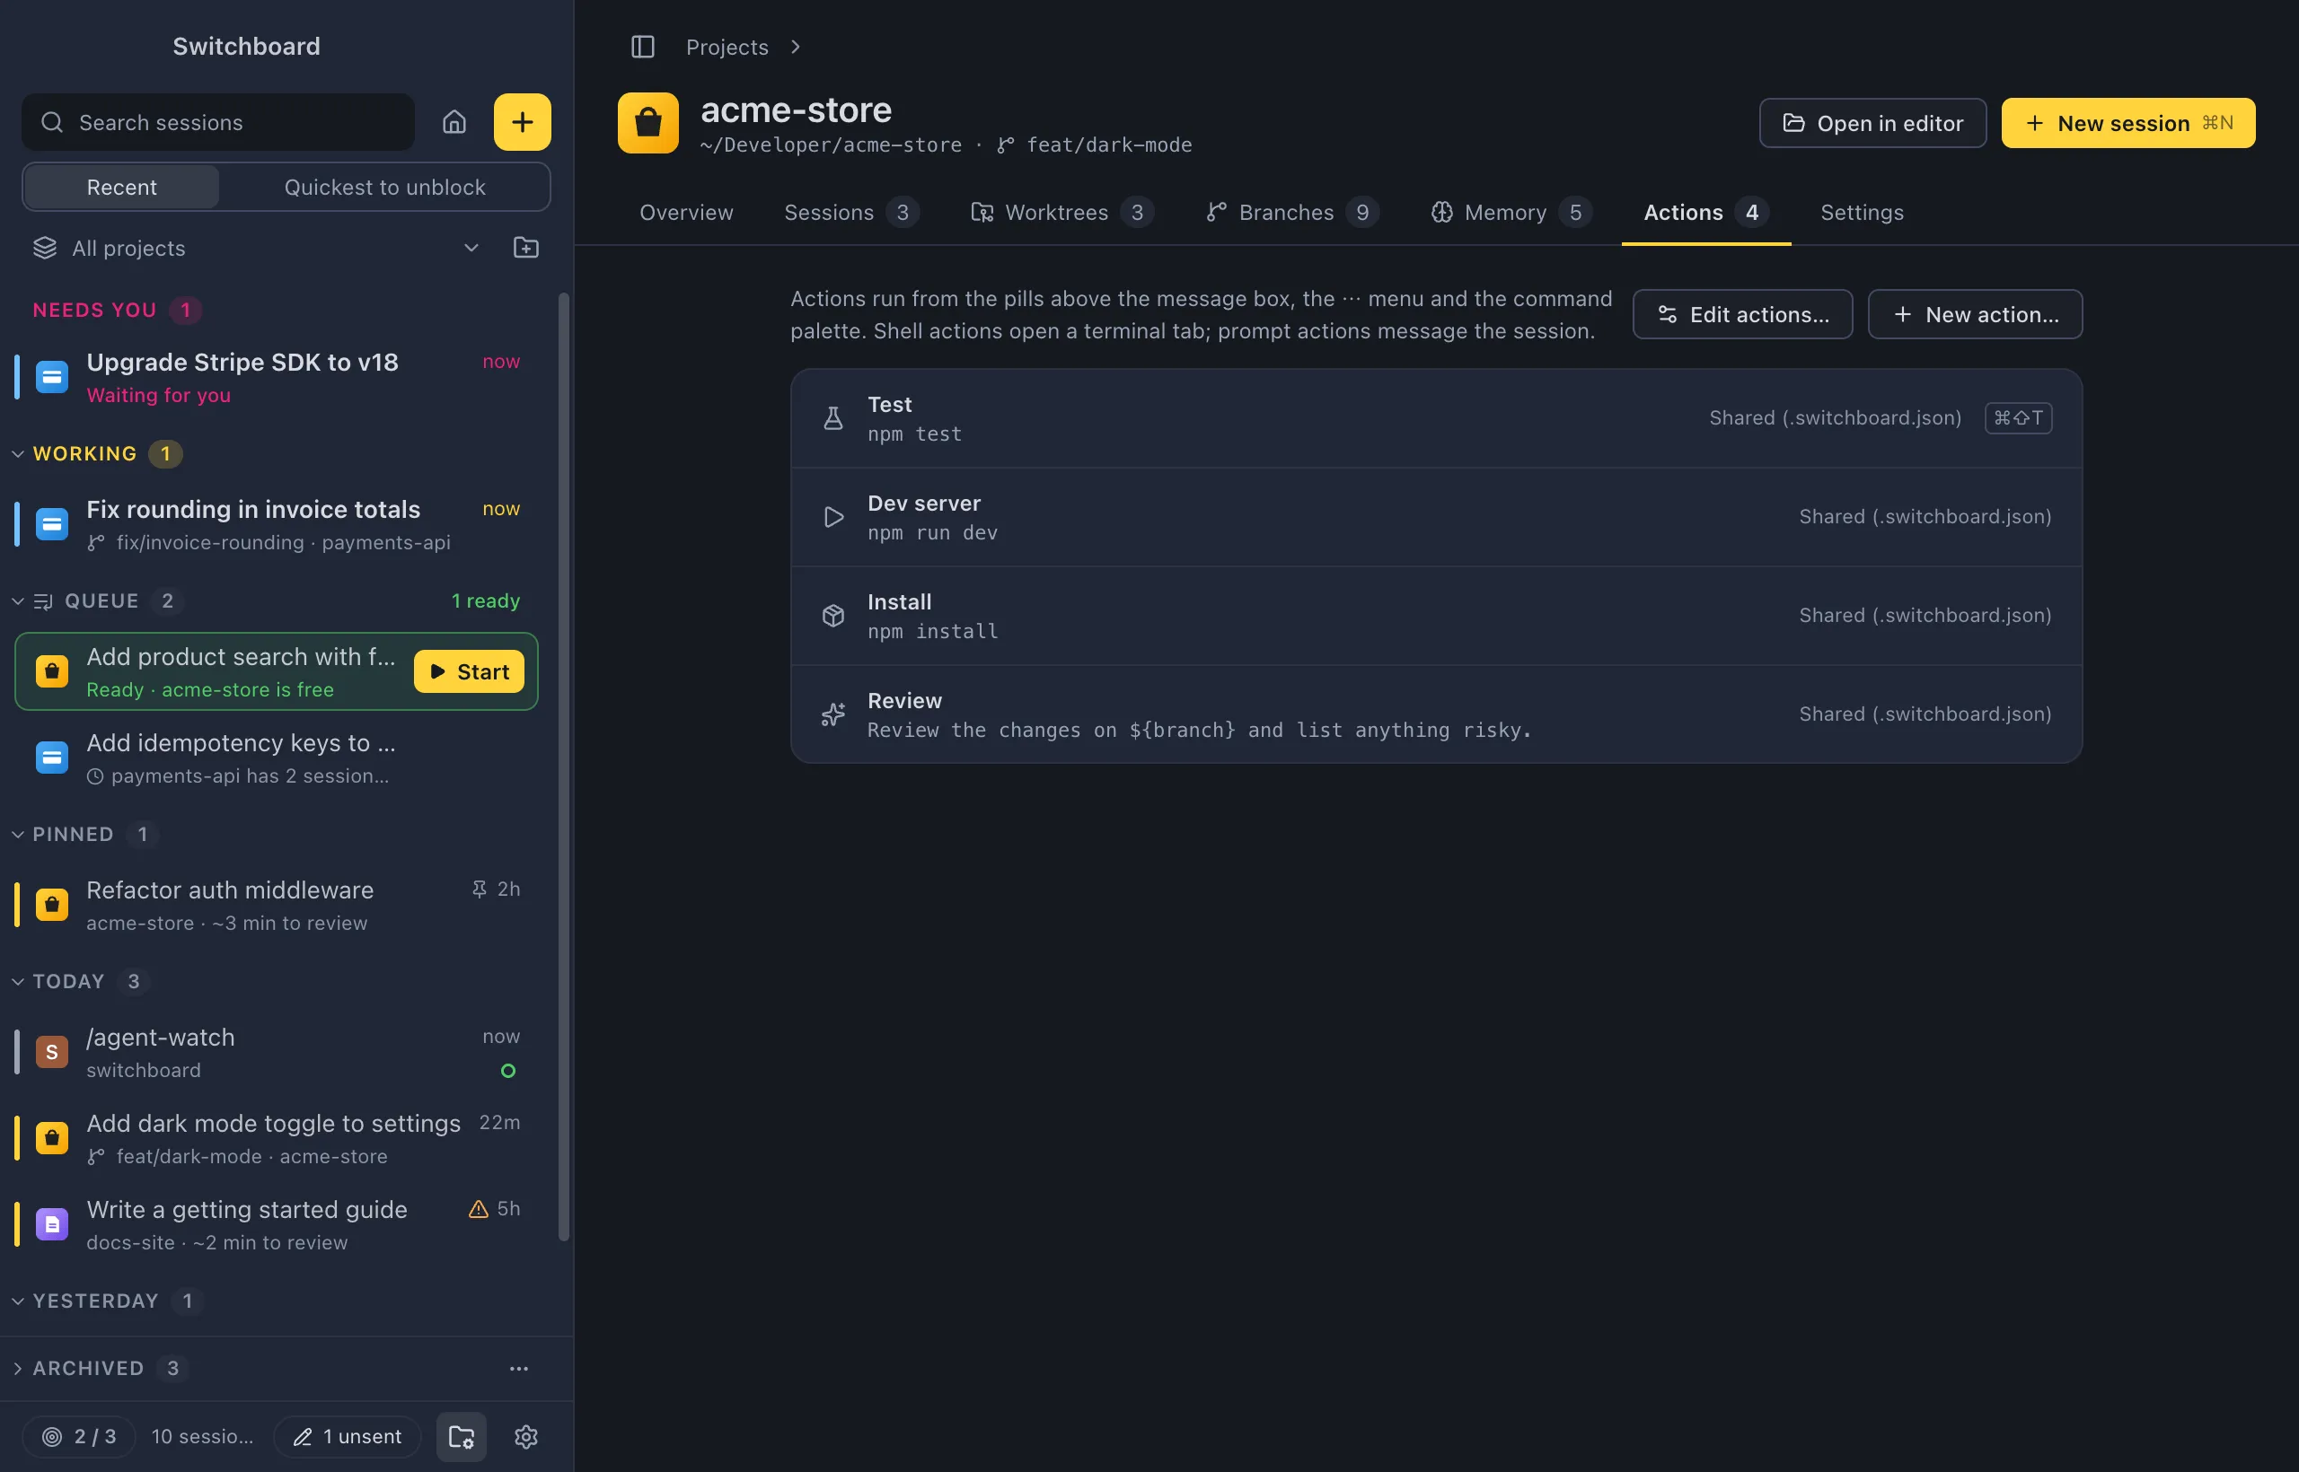Open the Branches tab
2299x1472 pixels.
click(x=1292, y=212)
